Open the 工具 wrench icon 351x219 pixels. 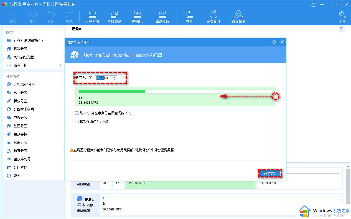point(342,17)
